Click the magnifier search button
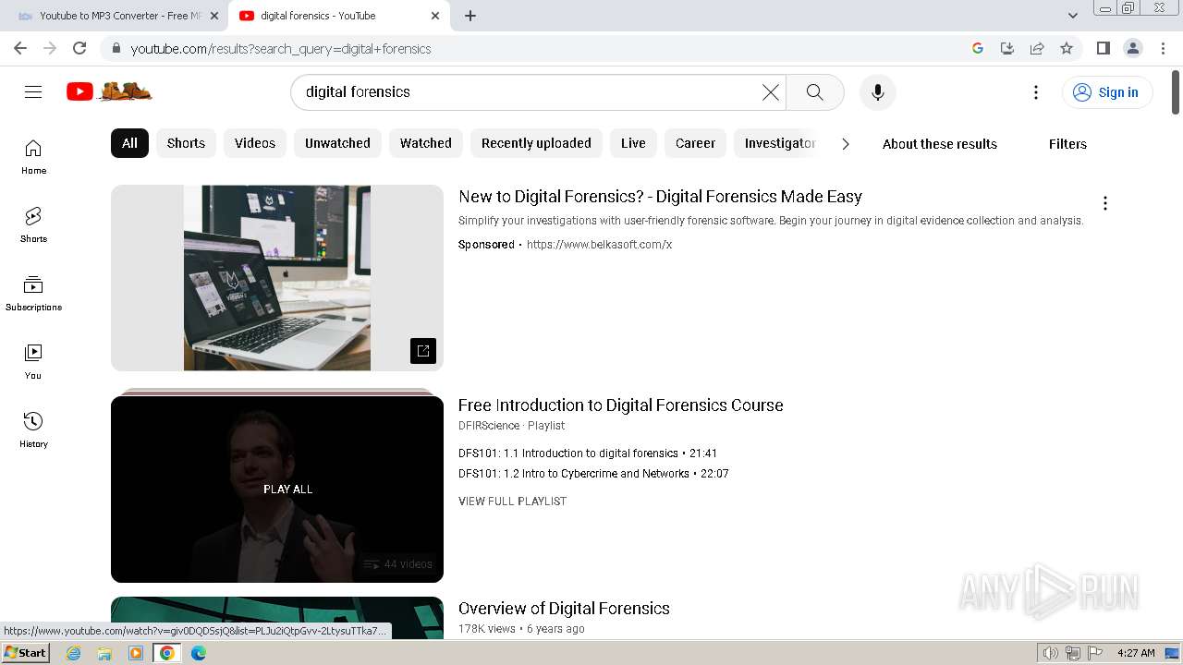The width and height of the screenshot is (1183, 665). (814, 92)
